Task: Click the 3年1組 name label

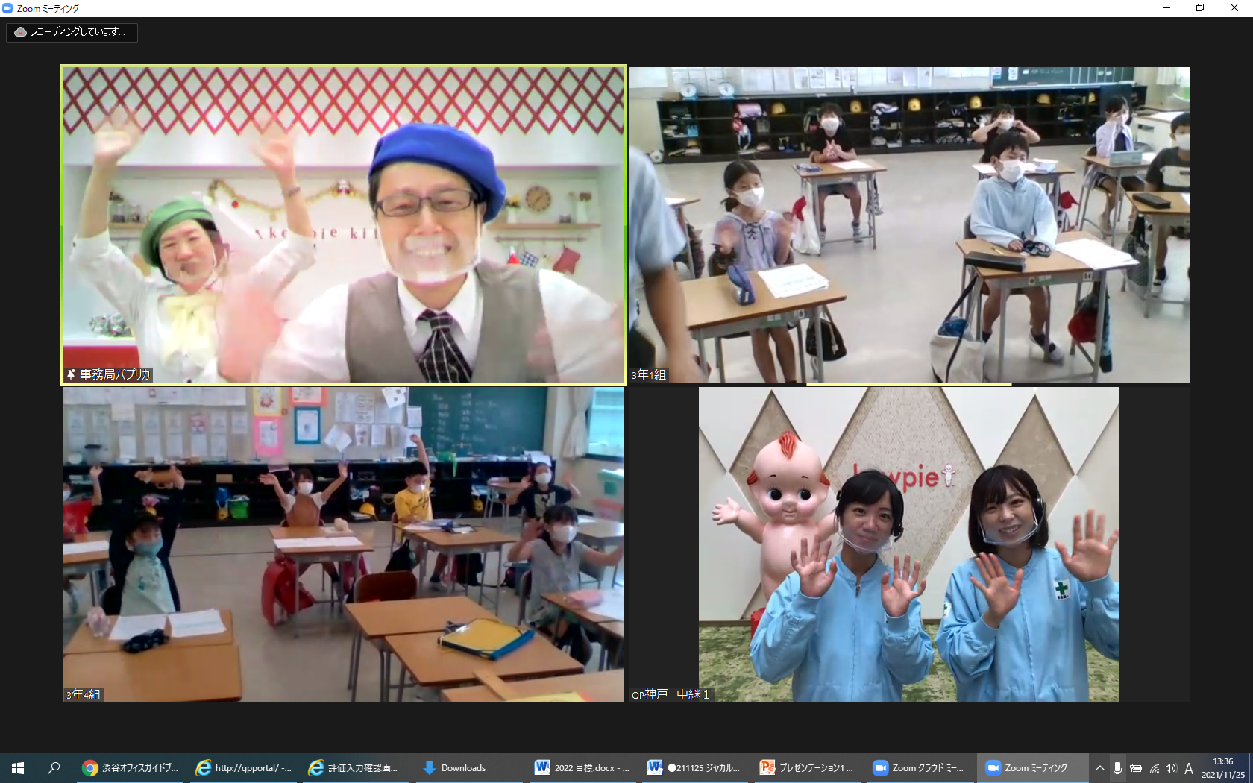Action: tap(649, 374)
